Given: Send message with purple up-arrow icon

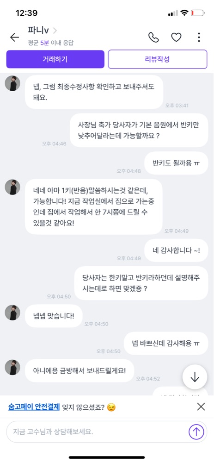Looking at the screenshot, I should (x=196, y=432).
